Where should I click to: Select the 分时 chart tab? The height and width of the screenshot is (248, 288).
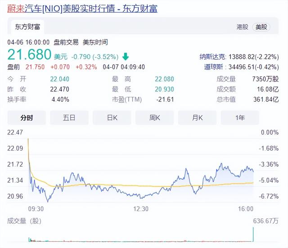pos(27,118)
